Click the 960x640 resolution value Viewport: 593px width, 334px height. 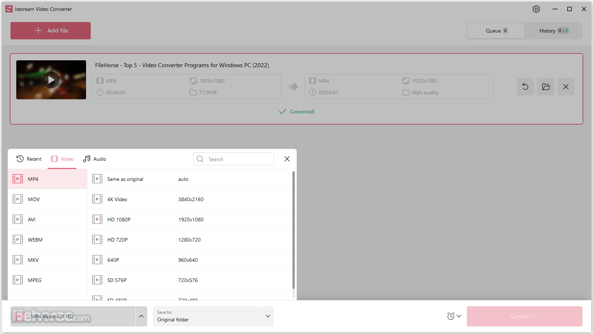[188, 260]
